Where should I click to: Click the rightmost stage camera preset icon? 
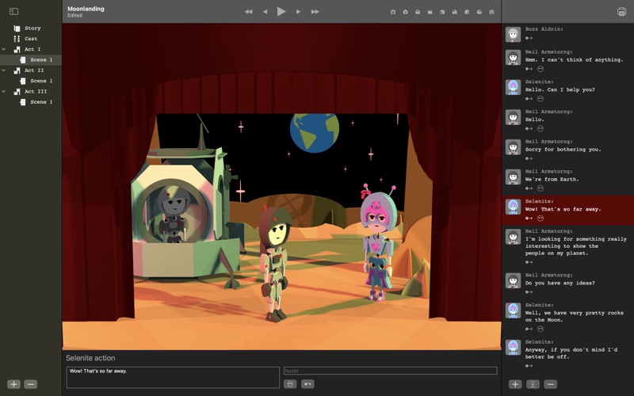click(491, 12)
